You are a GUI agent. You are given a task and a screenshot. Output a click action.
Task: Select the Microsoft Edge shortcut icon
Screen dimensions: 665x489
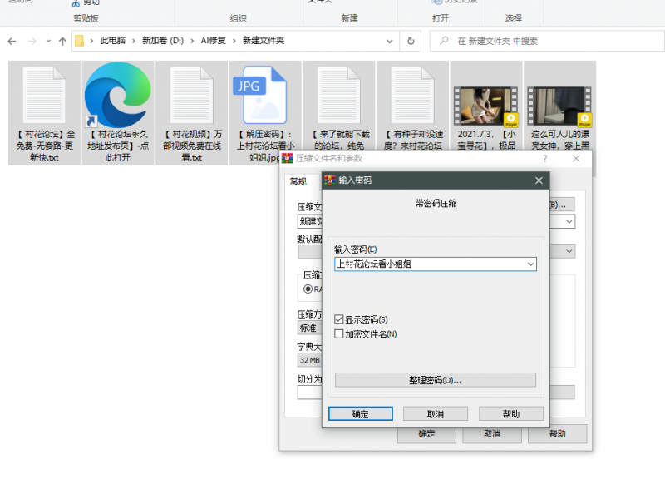(x=118, y=94)
